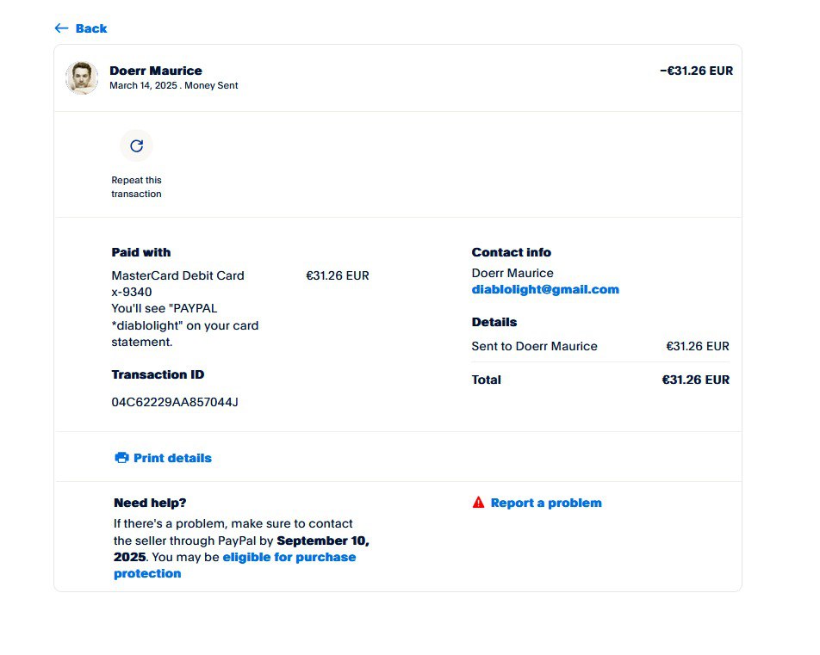Click the −€31.26 EUR amount in header
Viewport: 820px width, 655px height.
point(696,71)
